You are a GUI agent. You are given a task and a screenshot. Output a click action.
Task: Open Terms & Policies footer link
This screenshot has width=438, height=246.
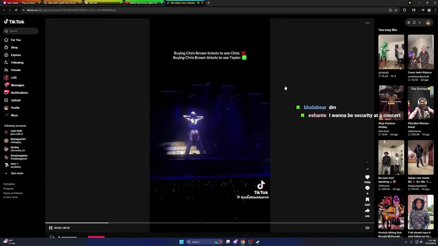tap(13, 193)
